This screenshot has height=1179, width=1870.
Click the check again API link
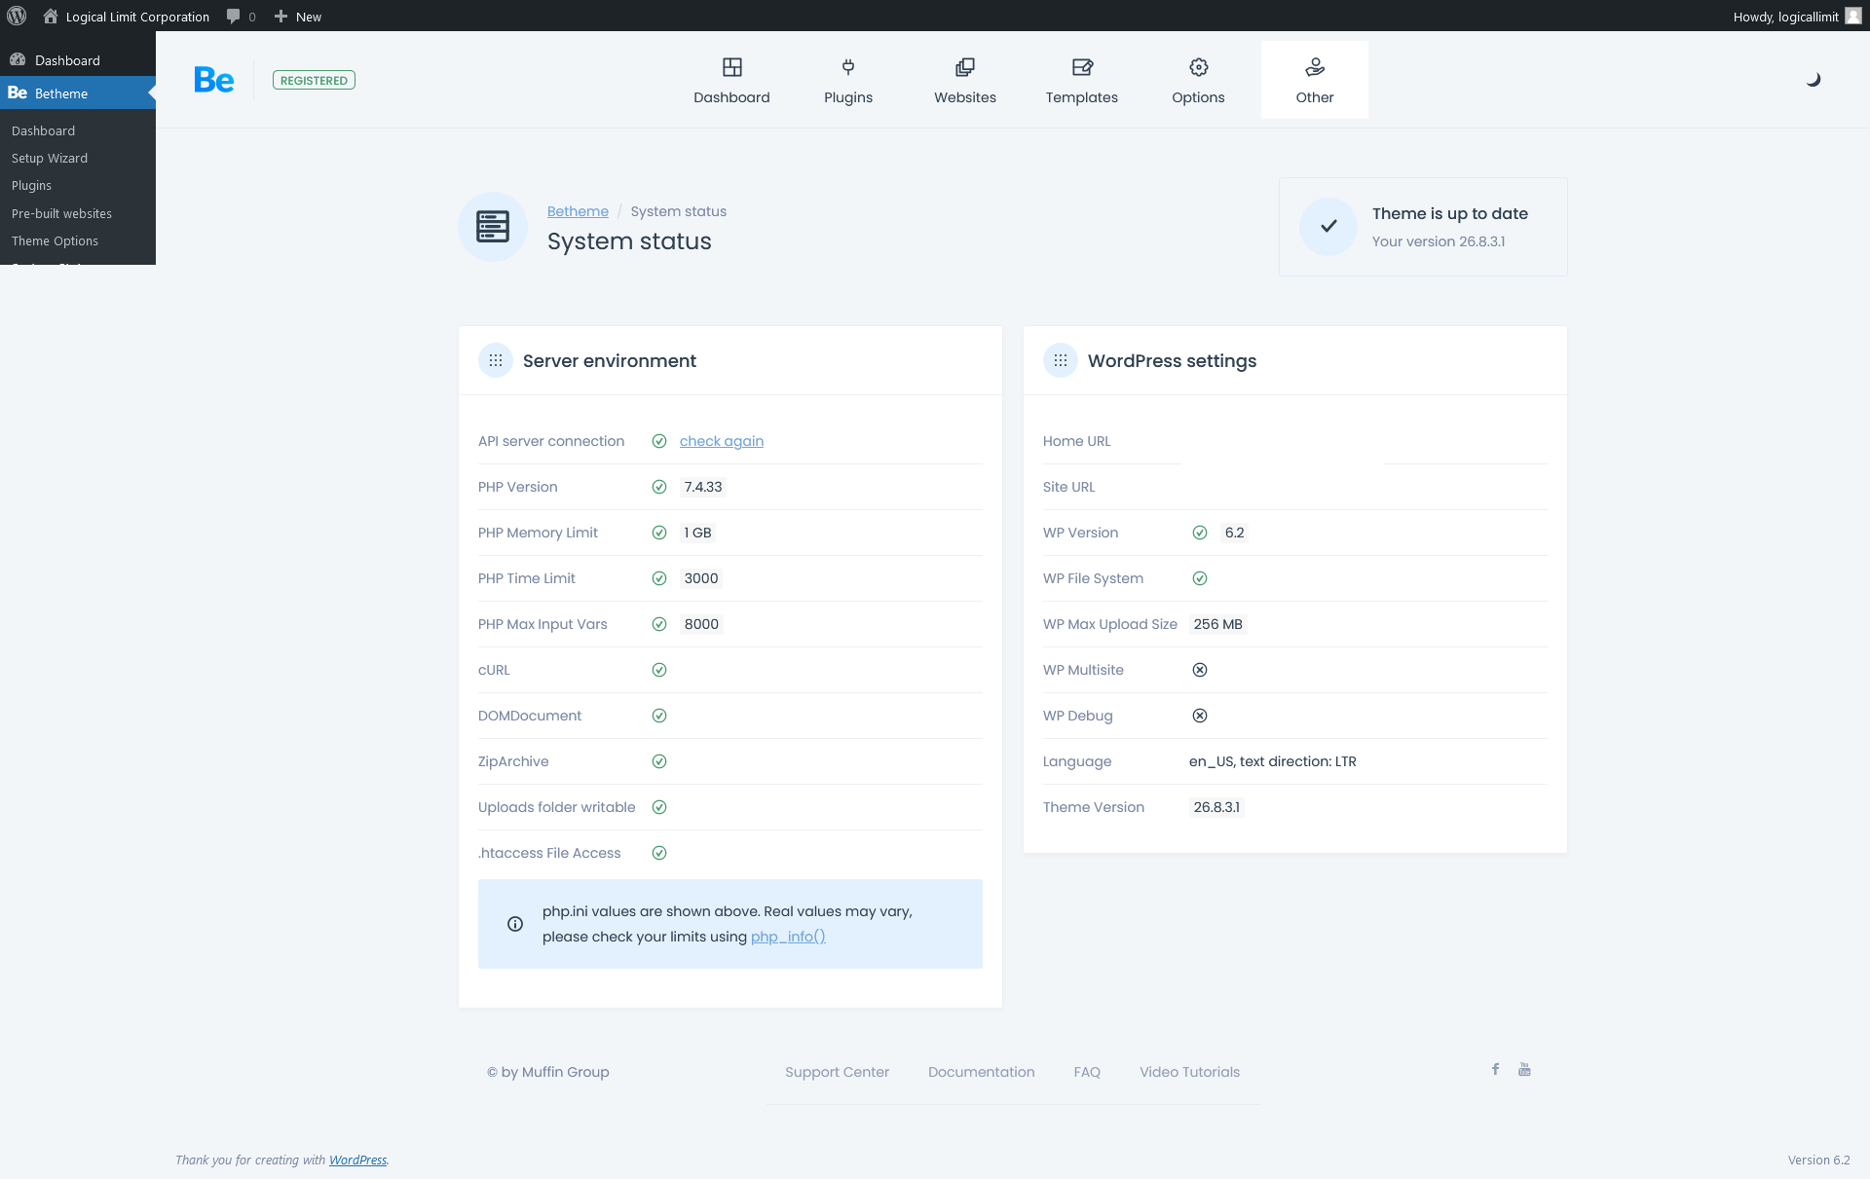pyautogui.click(x=722, y=440)
